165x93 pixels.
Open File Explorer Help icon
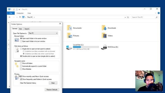click(159, 13)
